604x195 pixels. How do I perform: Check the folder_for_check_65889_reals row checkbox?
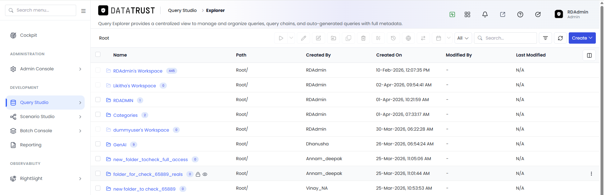pyautogui.click(x=98, y=173)
